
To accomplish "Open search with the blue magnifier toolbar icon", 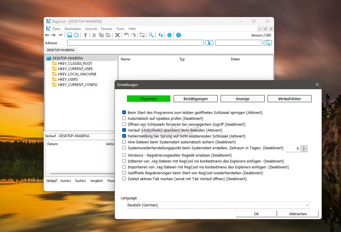I will pos(151,35).
